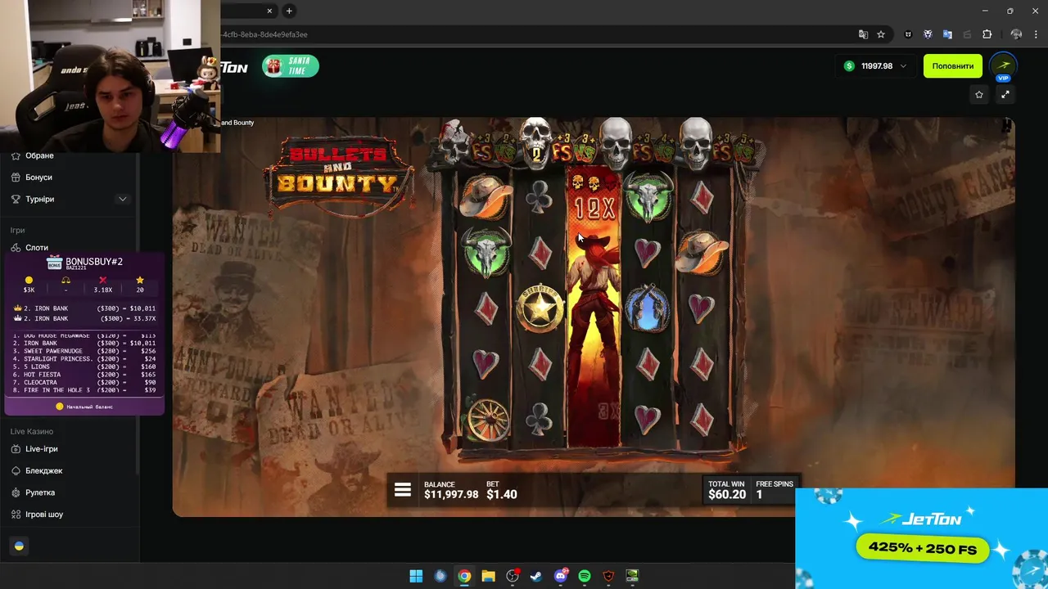Open Обране favorites in sidebar
Viewport: 1048px width, 589px height.
pyautogui.click(x=39, y=155)
